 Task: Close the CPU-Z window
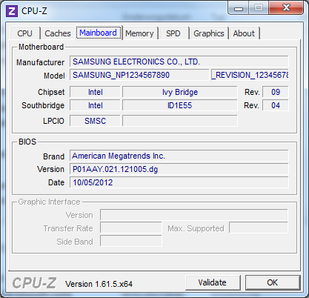(x=286, y=7)
